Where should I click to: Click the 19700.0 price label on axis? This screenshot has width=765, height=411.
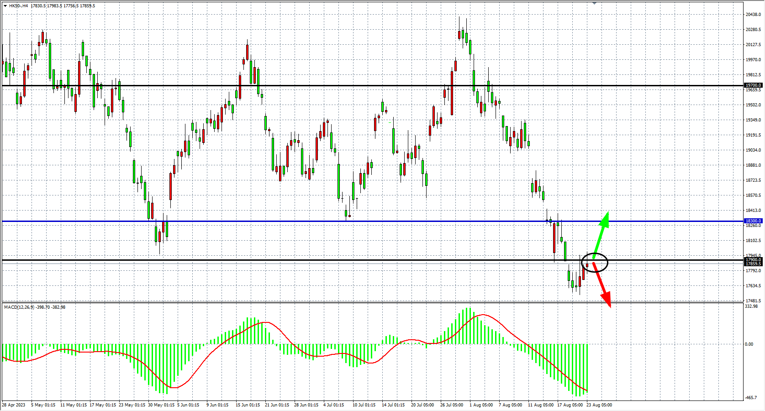click(x=753, y=85)
